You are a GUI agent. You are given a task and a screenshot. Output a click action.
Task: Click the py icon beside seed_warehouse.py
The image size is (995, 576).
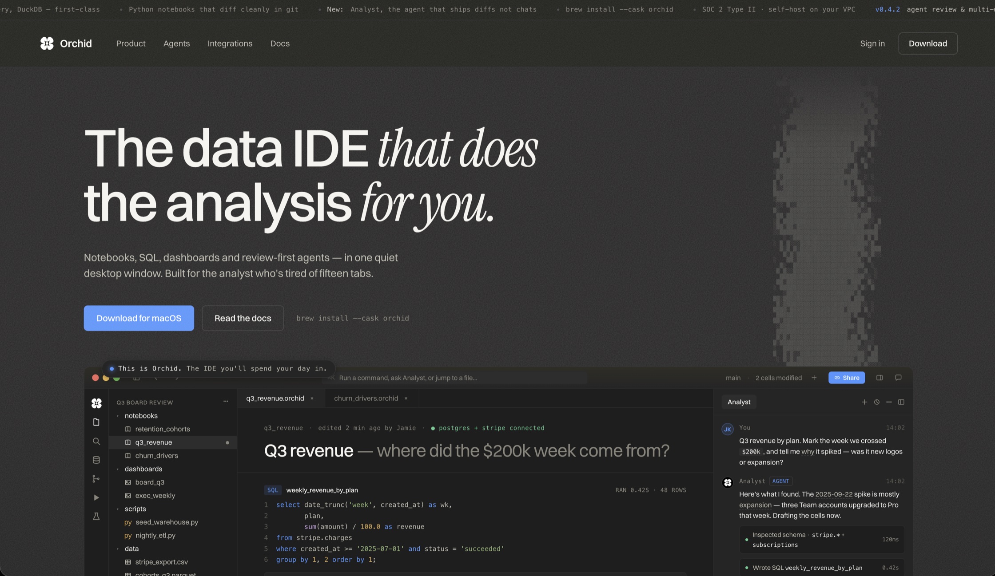pos(128,522)
